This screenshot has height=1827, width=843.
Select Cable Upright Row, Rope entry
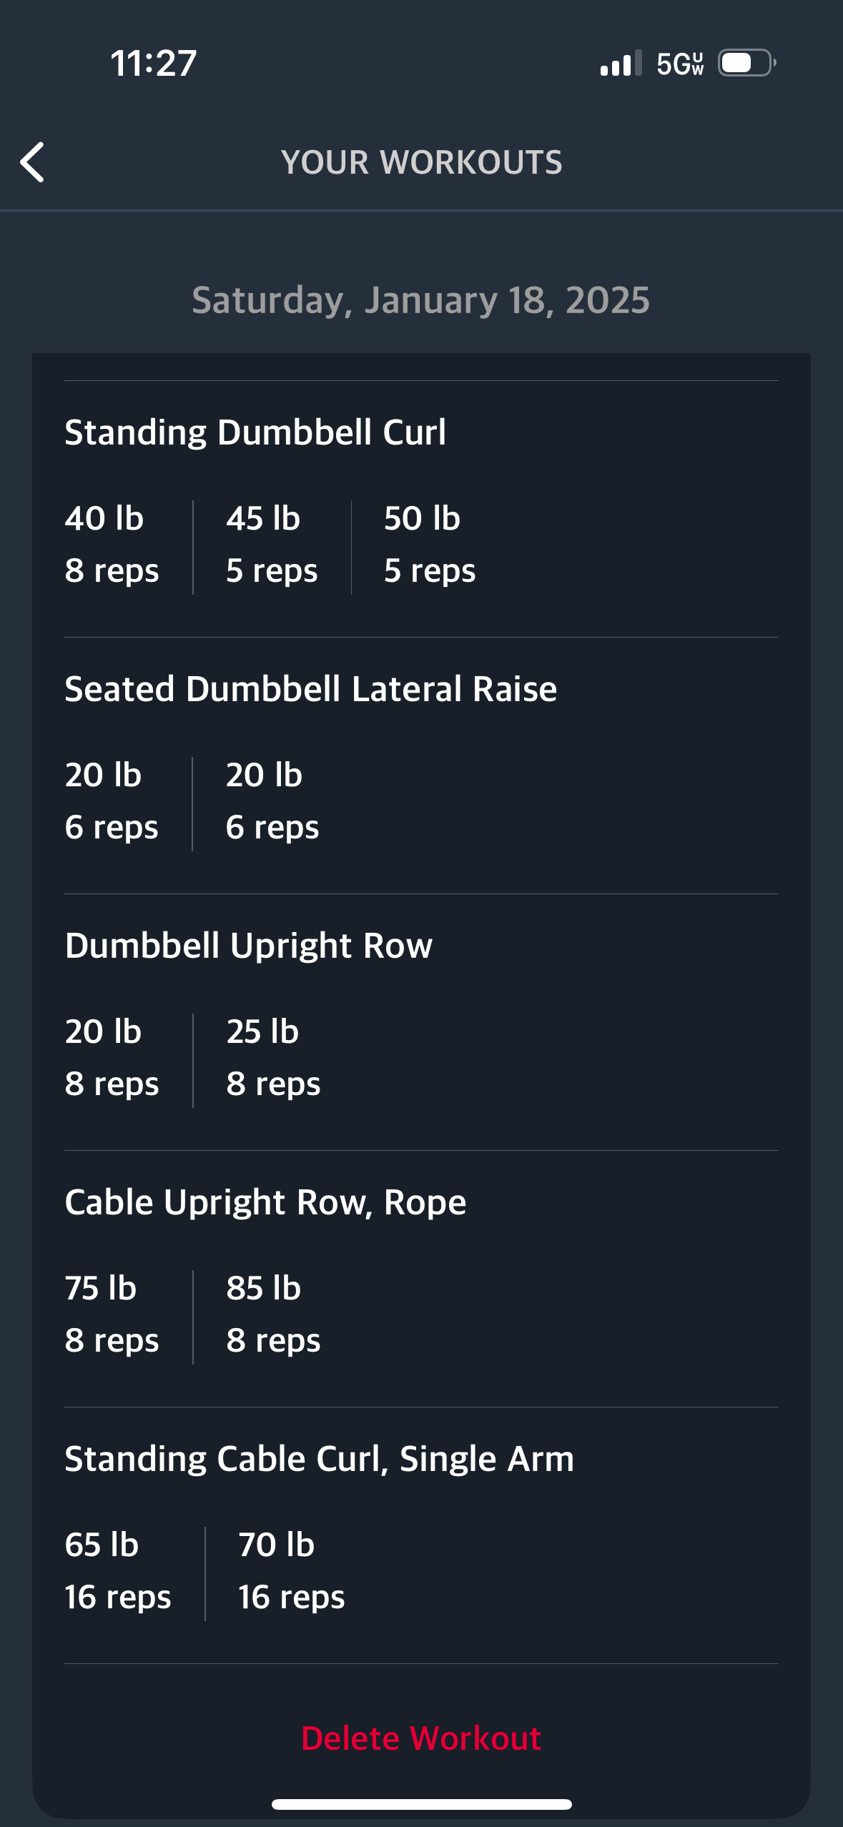click(265, 1202)
